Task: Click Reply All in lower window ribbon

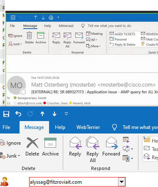Action: coord(93,150)
